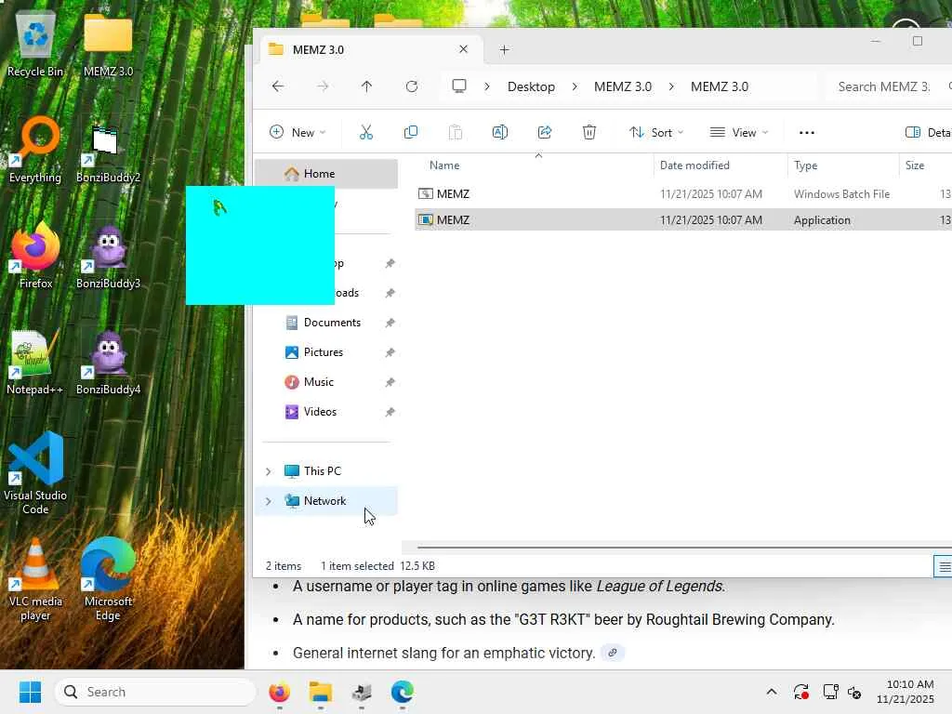Open the Sort options dropdown
The image size is (952, 714).
[x=656, y=132]
